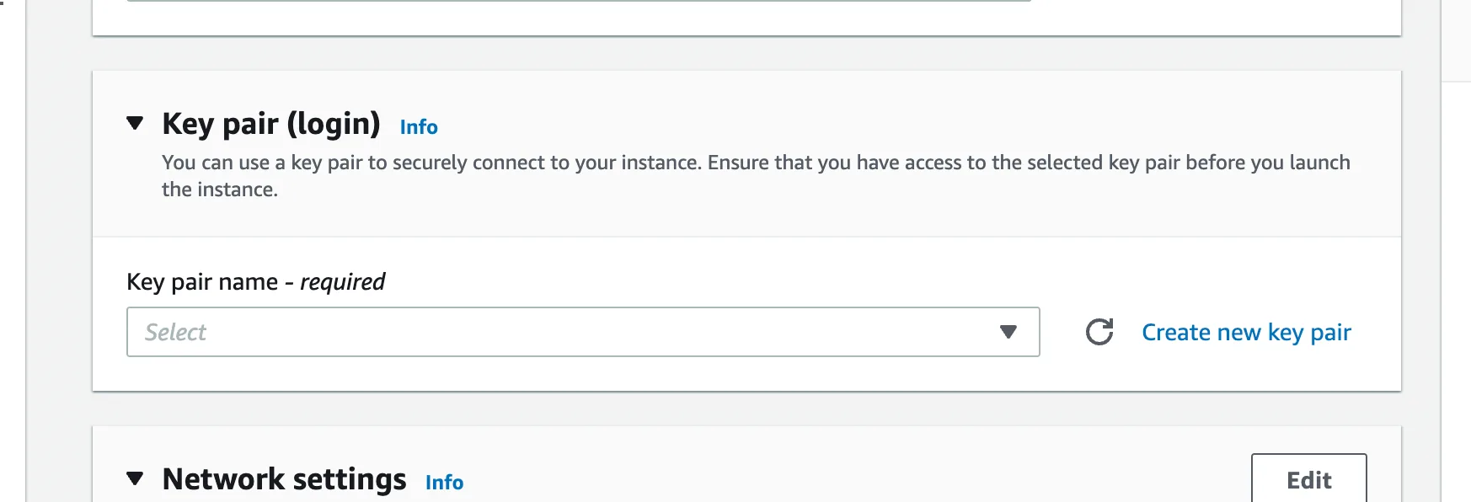Click the Network settings heading text
This screenshot has width=1471, height=502.
click(x=285, y=479)
